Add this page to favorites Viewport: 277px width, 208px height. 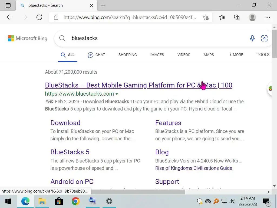click(x=206, y=17)
